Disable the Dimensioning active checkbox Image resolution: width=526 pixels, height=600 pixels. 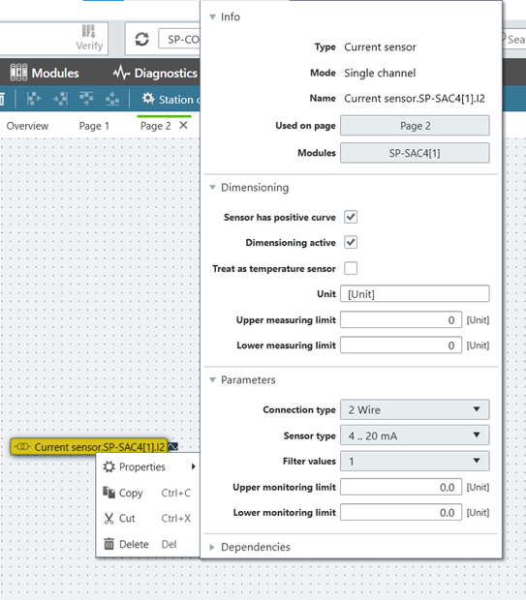click(x=351, y=242)
